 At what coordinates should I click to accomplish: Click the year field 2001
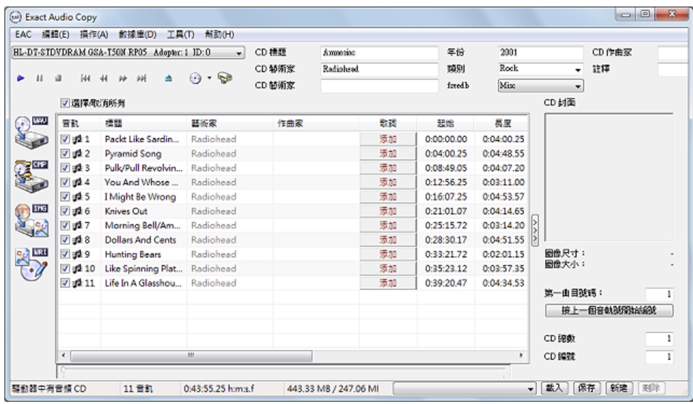[x=542, y=53]
